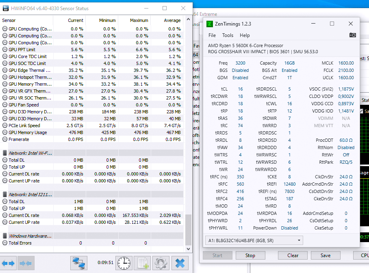Viewport: 369px width, 273px height.
Task: Click the Save button in background window
Action: [x=326, y=256]
